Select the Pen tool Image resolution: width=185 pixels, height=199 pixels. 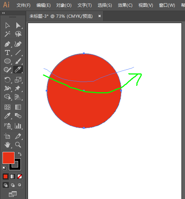[7, 44]
